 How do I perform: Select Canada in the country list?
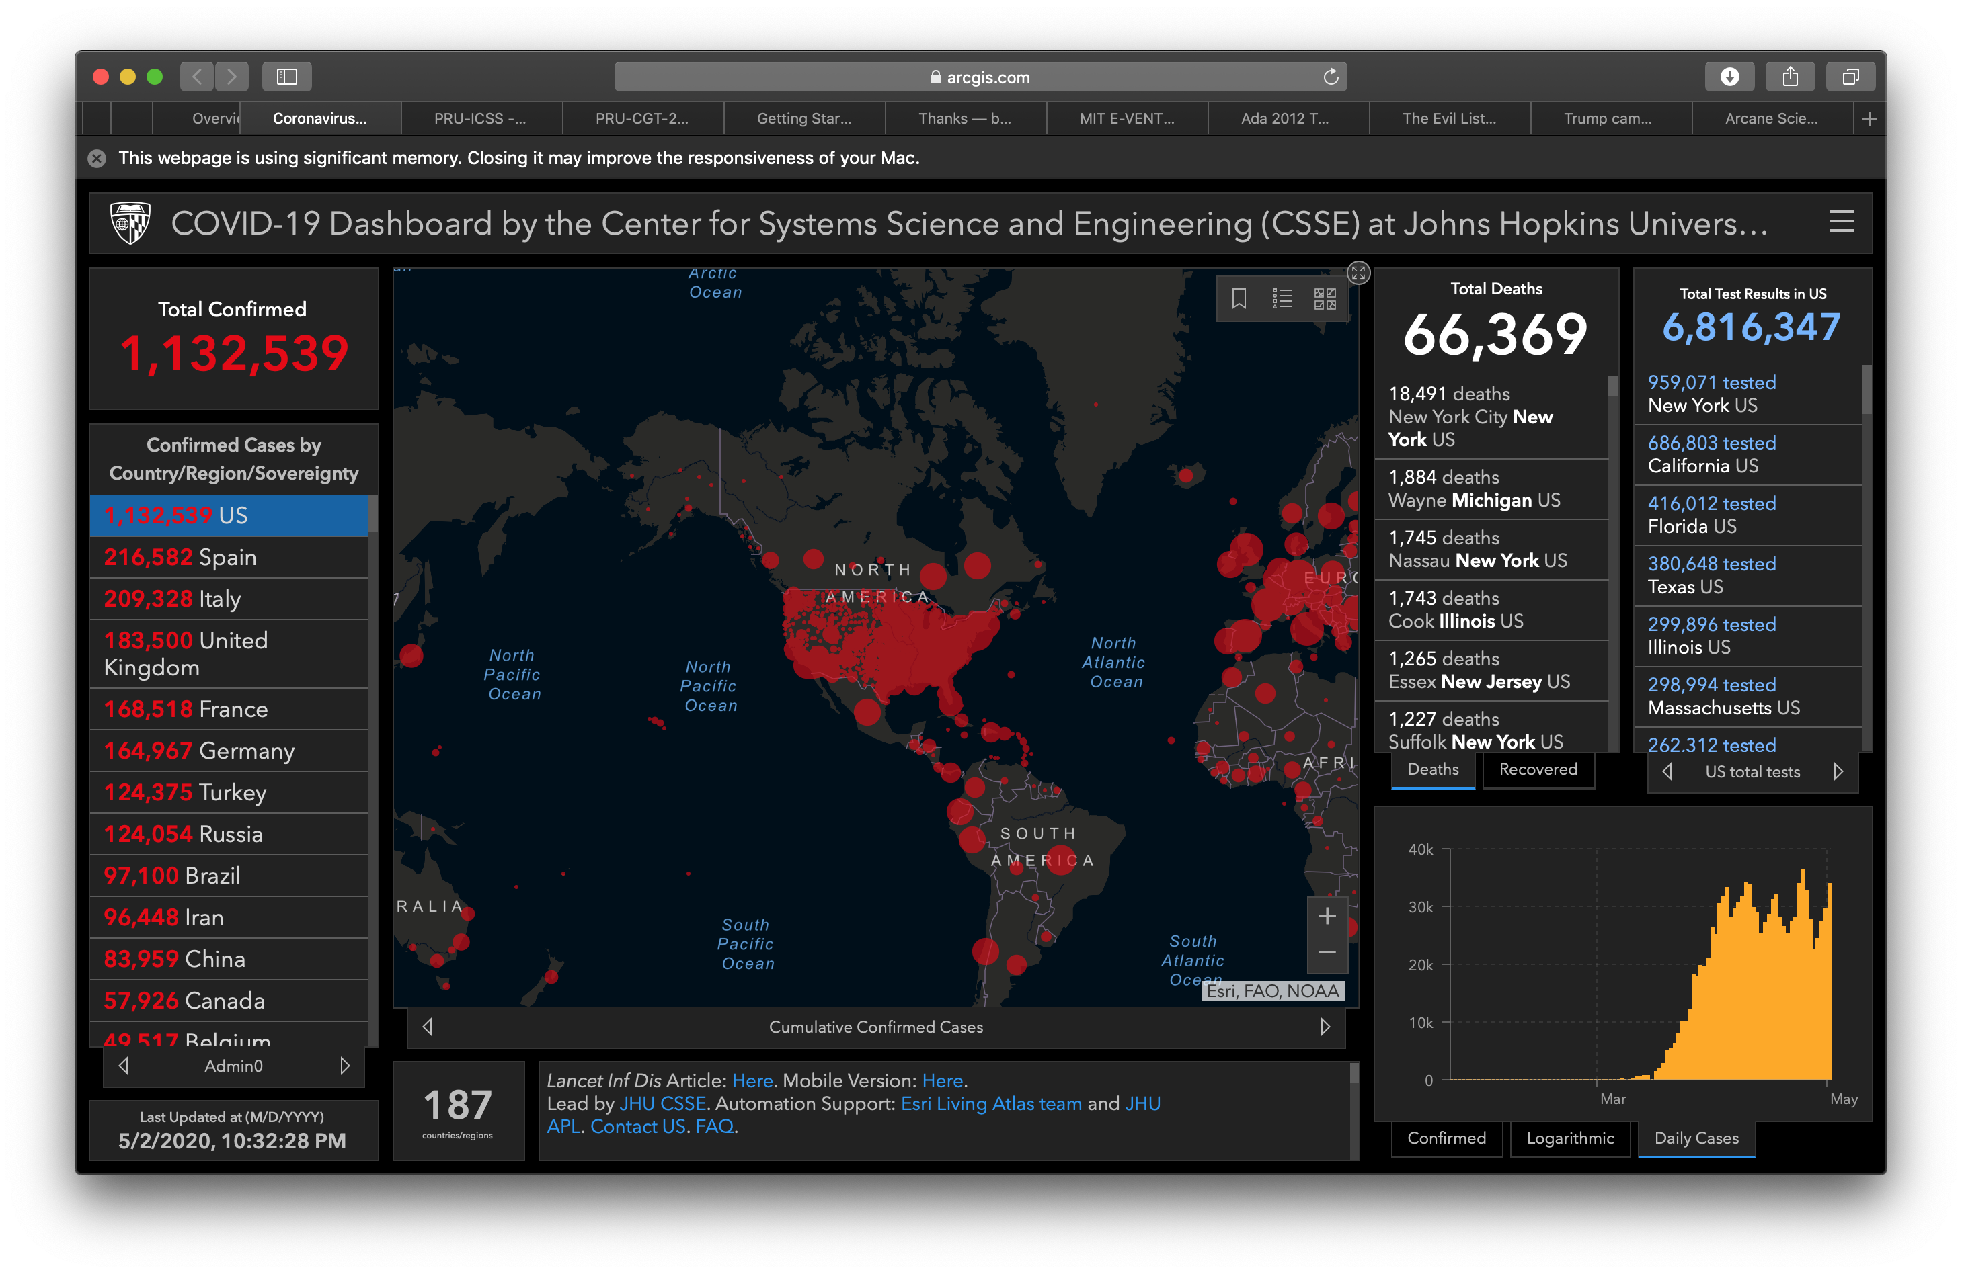pyautogui.click(x=229, y=1001)
